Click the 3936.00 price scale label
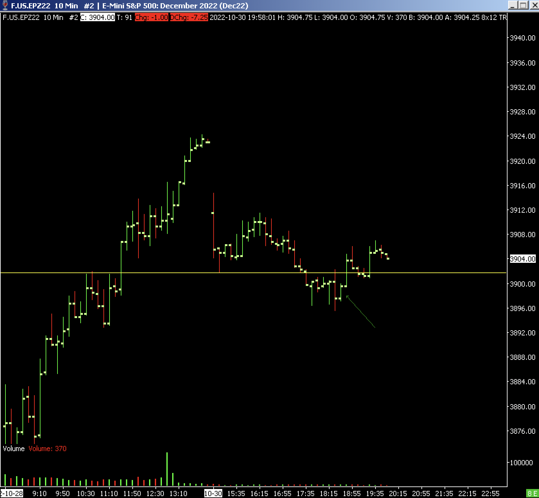Image resolution: width=539 pixels, height=498 pixels. coord(523,63)
